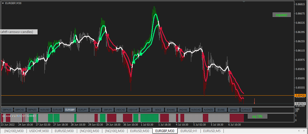Switch chart to EURJPY symbol
Viewport: 308px width, 134px height.
pos(83,110)
